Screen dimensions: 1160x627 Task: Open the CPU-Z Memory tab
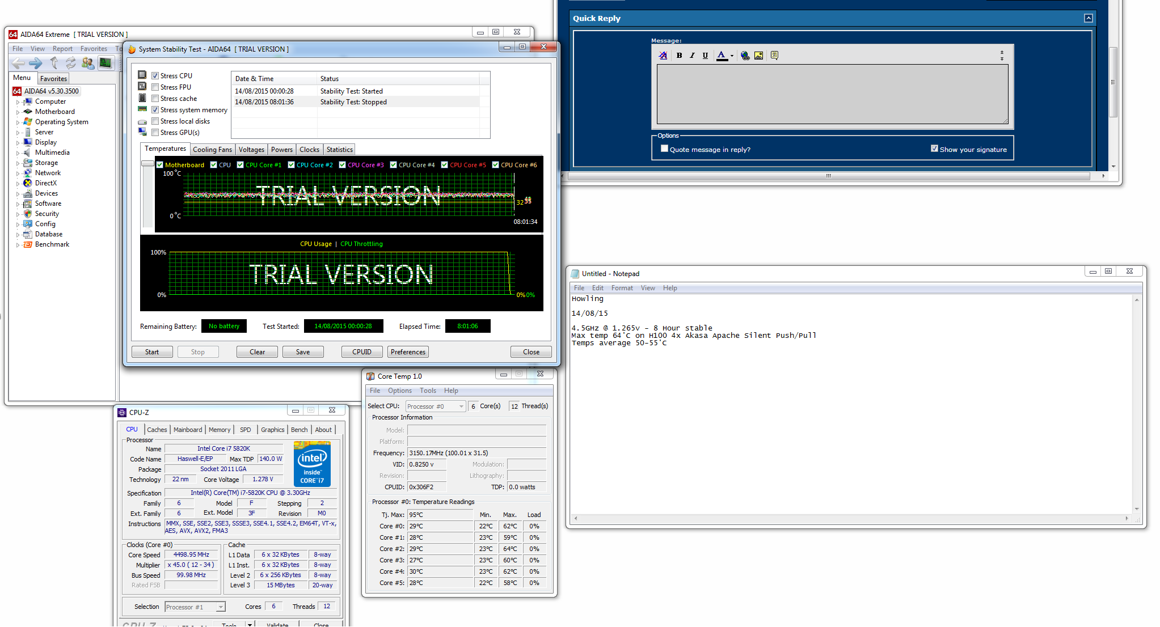220,430
